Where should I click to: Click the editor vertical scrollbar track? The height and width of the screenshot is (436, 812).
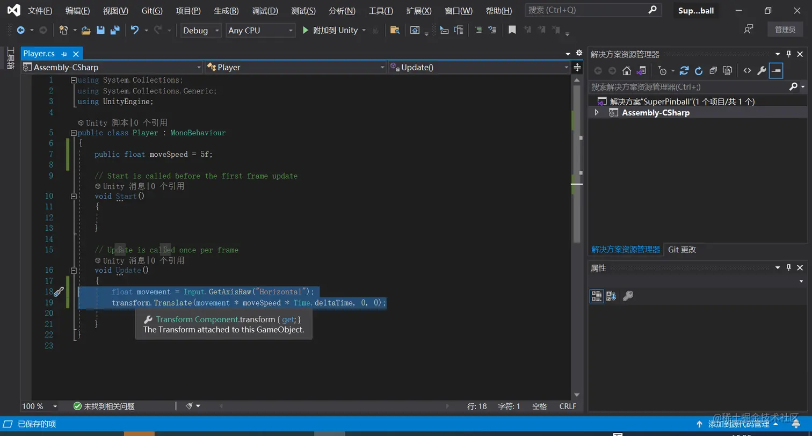[577, 322]
